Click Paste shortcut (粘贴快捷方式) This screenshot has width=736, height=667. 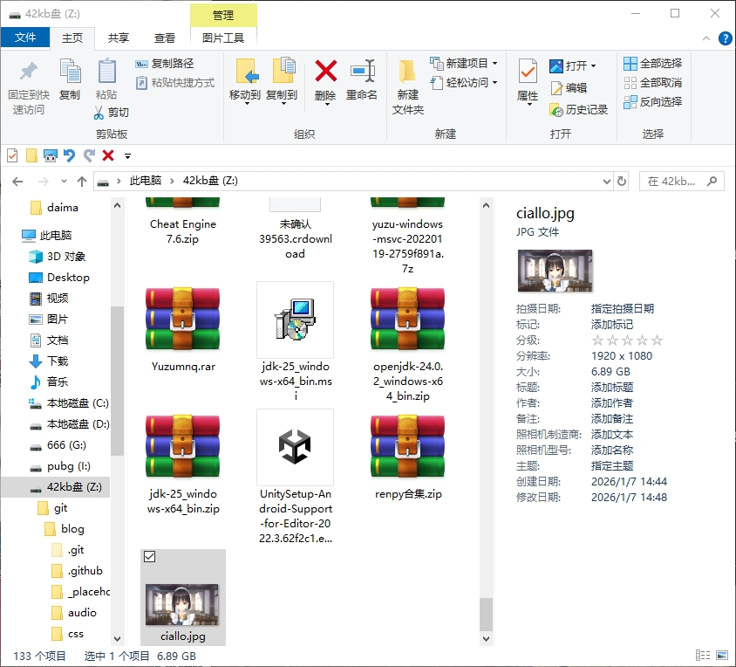[x=175, y=83]
